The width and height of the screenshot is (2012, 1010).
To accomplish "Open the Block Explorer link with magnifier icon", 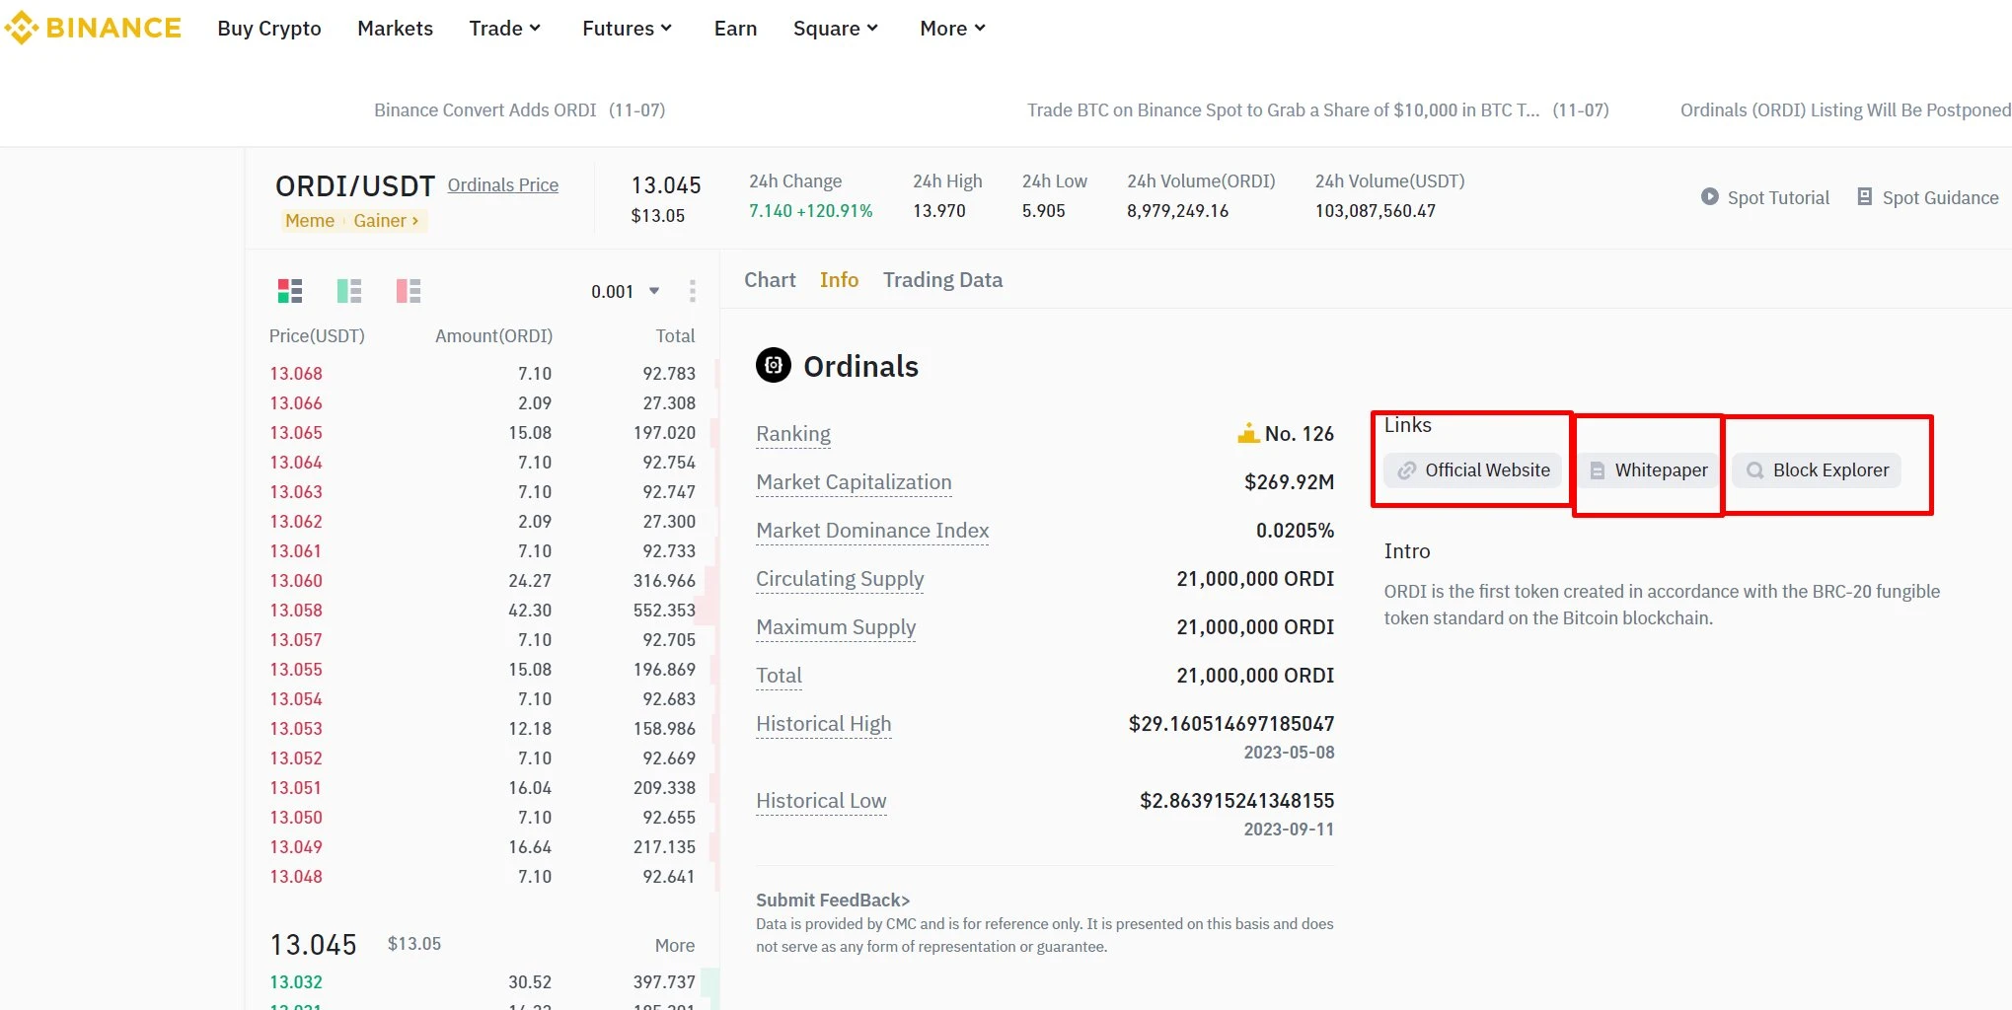I will click(x=1817, y=470).
